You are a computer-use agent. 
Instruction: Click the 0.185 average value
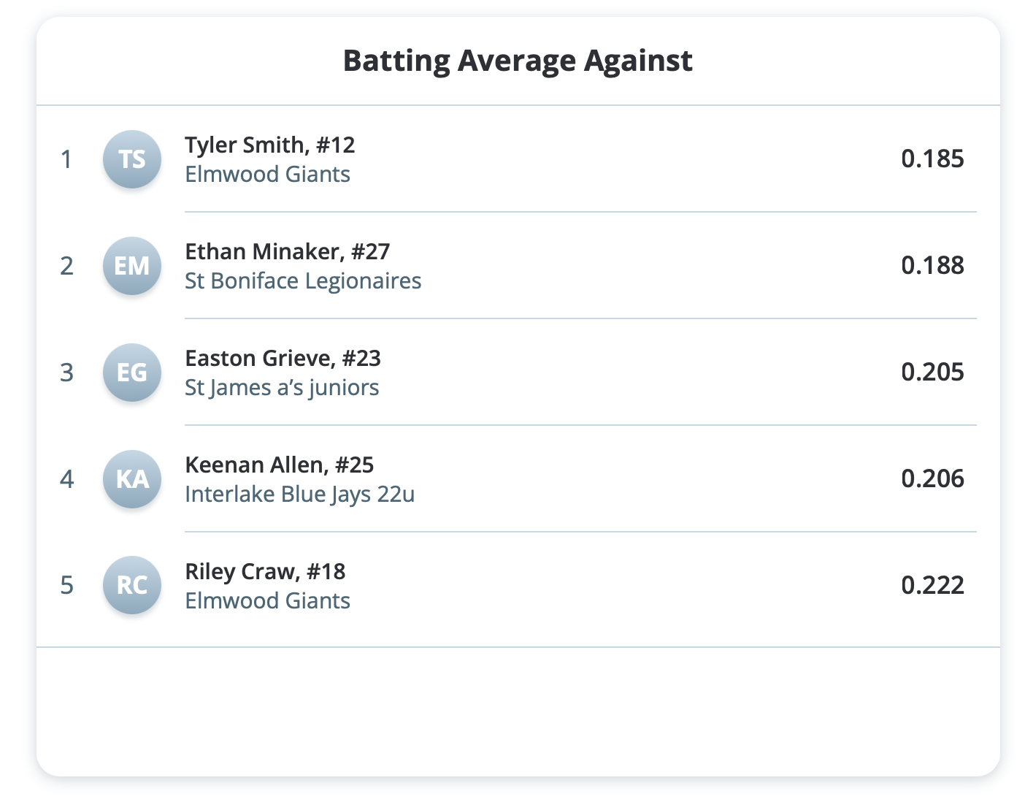[x=932, y=159]
